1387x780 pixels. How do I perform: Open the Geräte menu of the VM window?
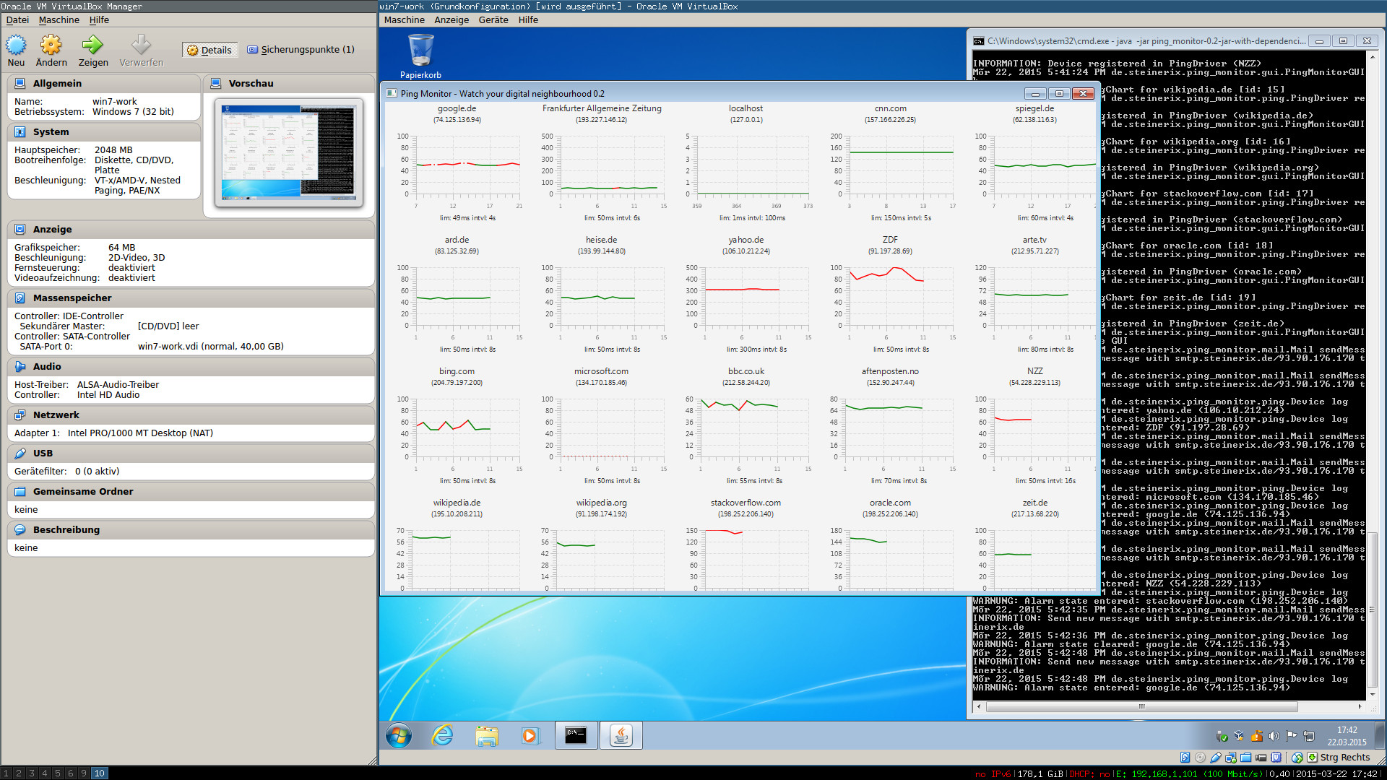493,20
